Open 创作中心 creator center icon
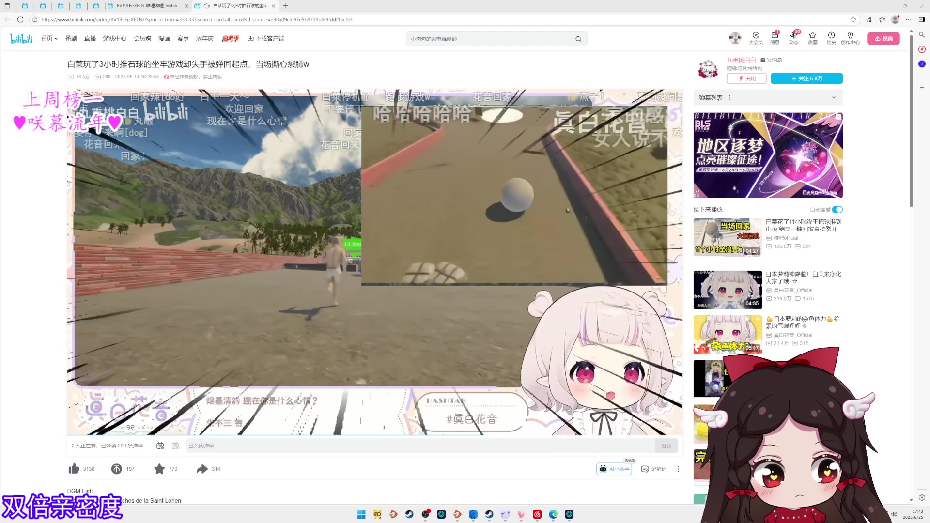The width and height of the screenshot is (930, 523). coord(851,38)
